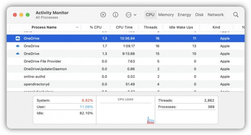Open the process info inspector icon

115,15
